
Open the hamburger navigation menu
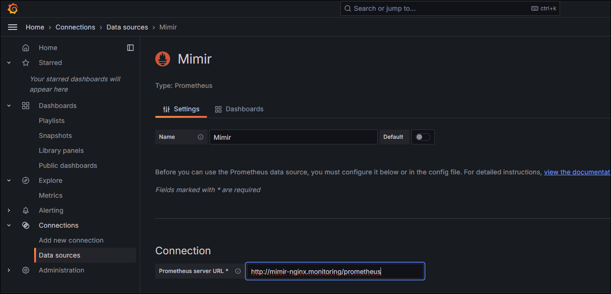pyautogui.click(x=13, y=27)
